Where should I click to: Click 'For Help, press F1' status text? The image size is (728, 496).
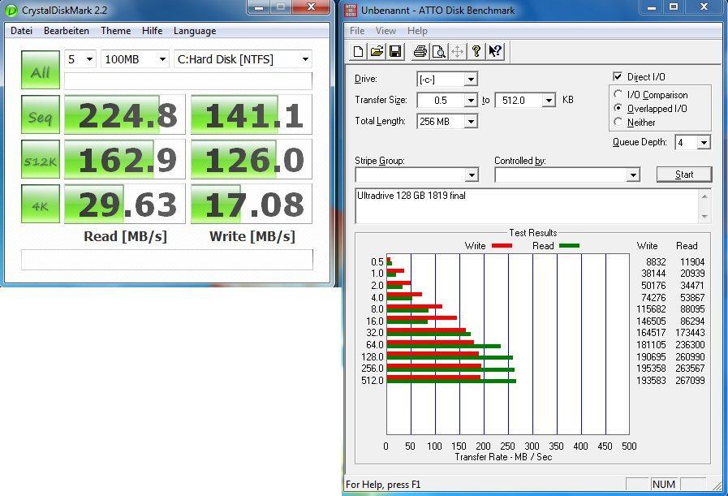click(383, 485)
